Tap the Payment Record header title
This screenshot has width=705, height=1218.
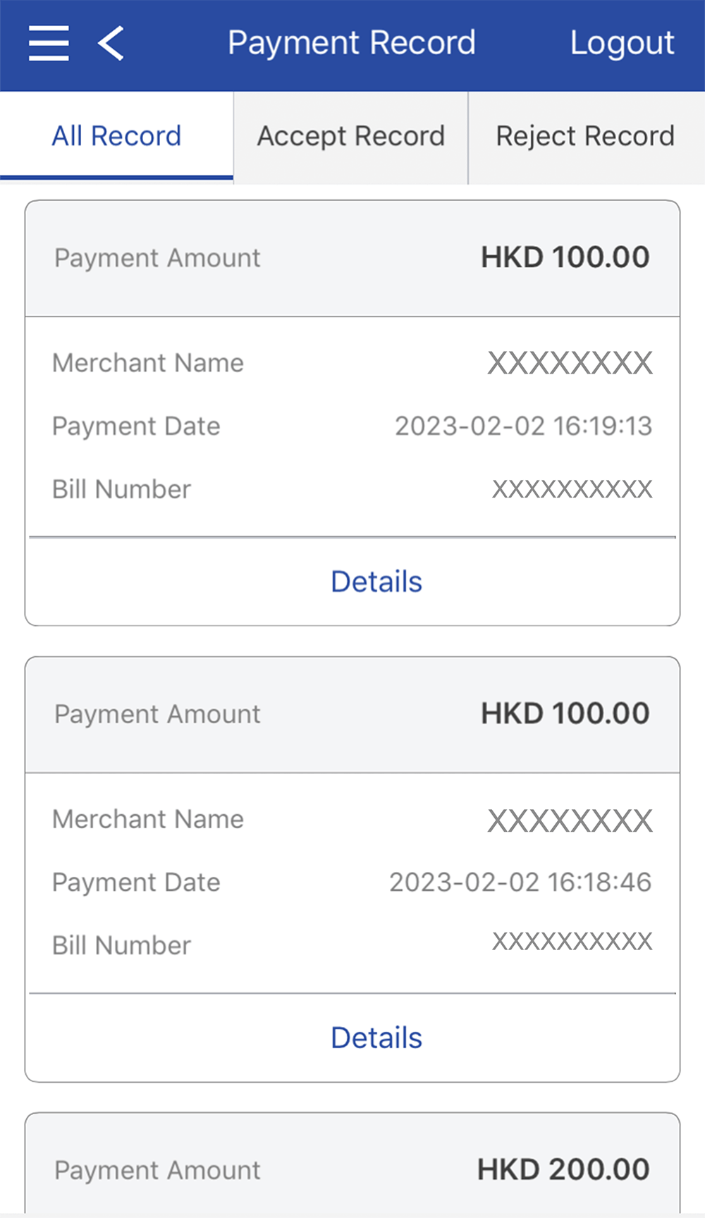(x=351, y=43)
